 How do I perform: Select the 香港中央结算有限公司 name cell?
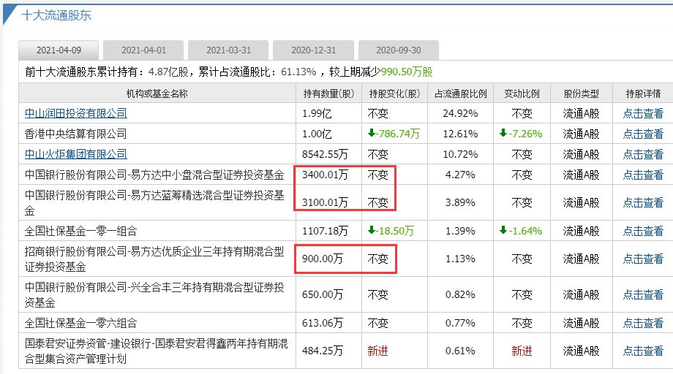pyautogui.click(x=157, y=134)
